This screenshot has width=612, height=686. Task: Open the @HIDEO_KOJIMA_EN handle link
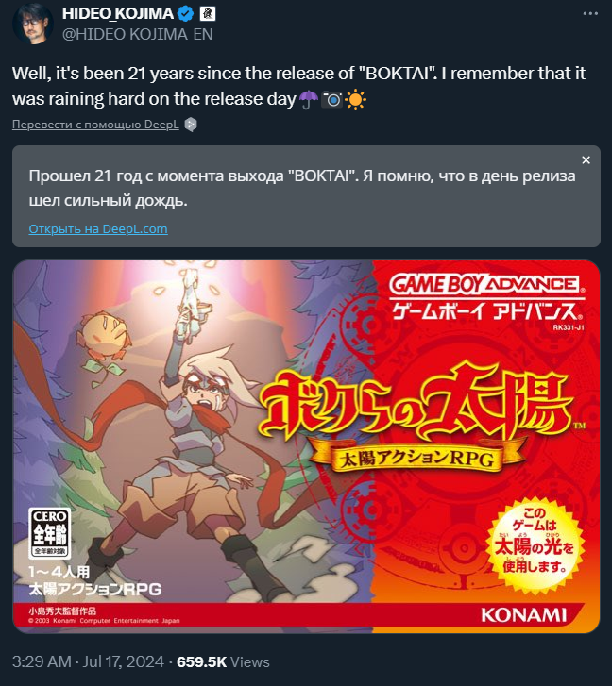[138, 34]
